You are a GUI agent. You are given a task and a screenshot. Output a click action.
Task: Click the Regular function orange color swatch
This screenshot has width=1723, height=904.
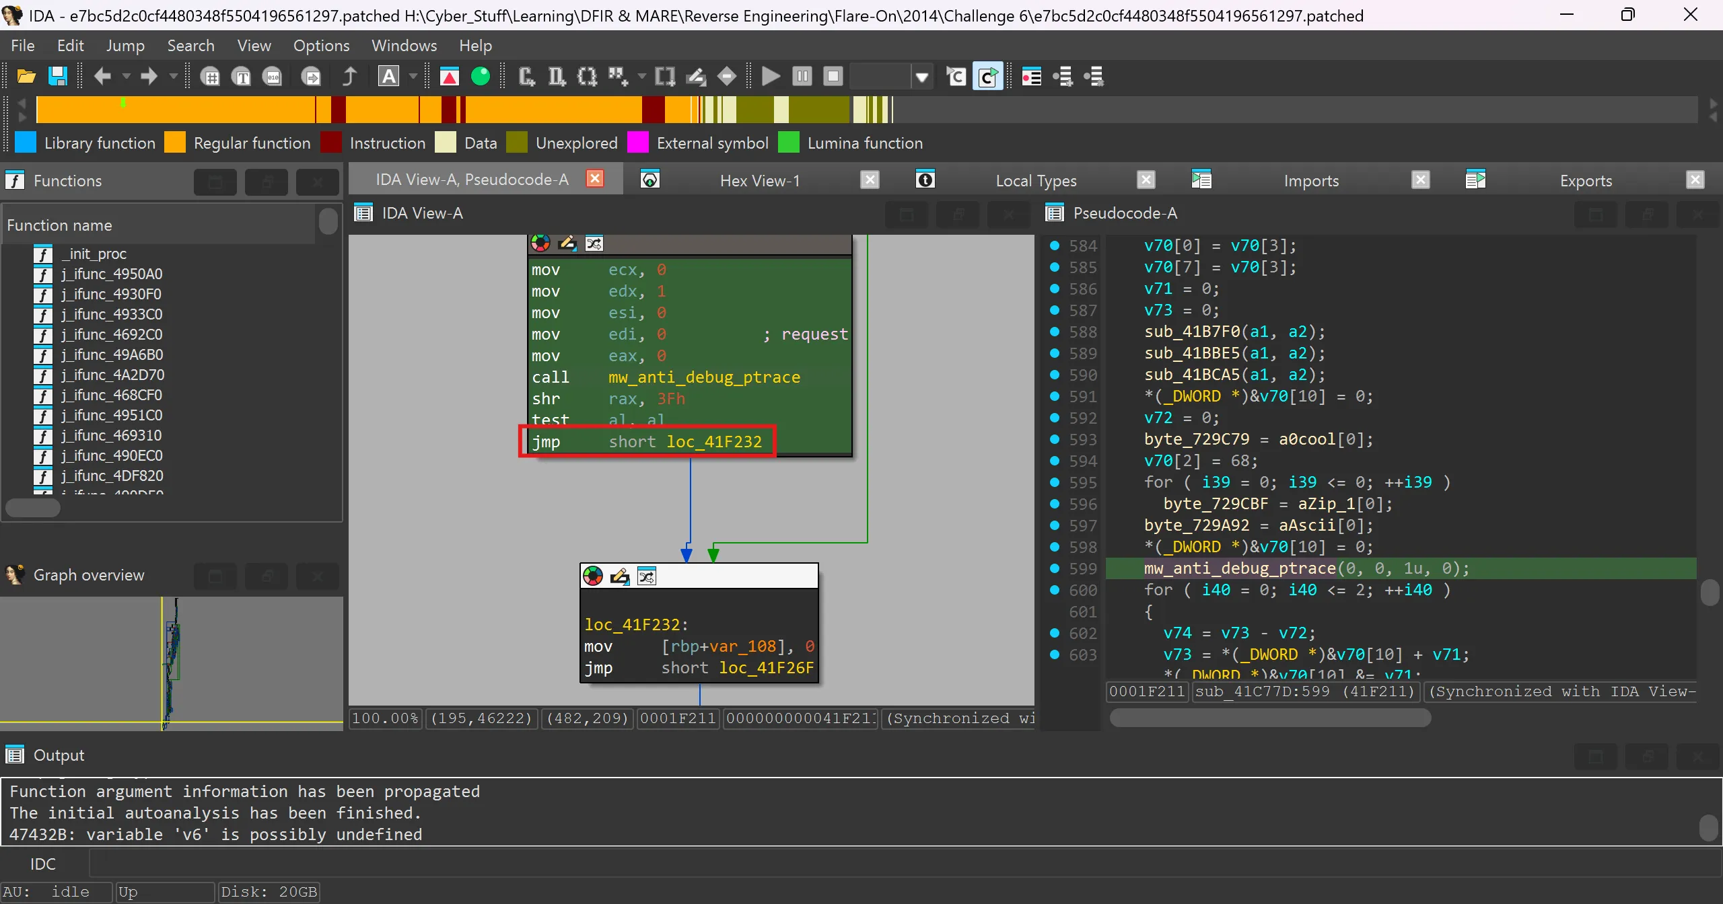point(175,143)
